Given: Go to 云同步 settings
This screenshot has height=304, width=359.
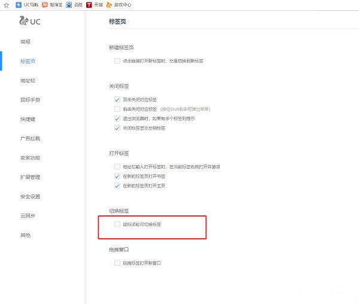Looking at the screenshot, I should pyautogui.click(x=28, y=215).
